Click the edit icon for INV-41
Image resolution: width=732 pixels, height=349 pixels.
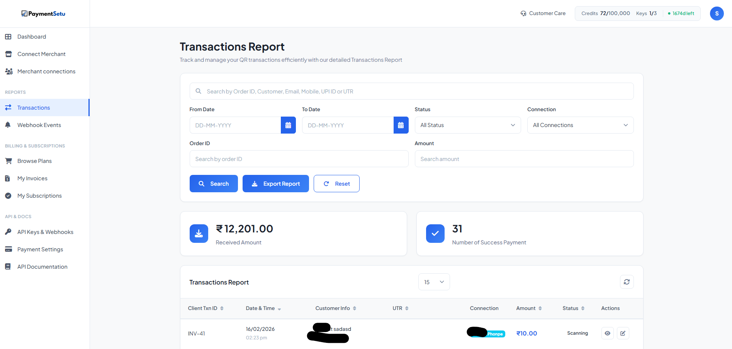point(623,333)
